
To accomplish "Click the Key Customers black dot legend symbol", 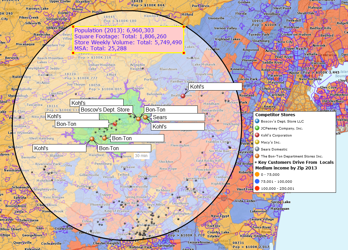I will coord(256,162).
